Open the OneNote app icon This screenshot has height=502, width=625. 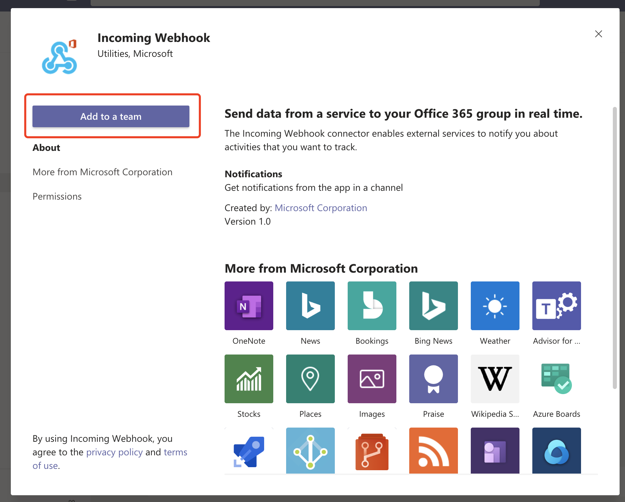249,306
